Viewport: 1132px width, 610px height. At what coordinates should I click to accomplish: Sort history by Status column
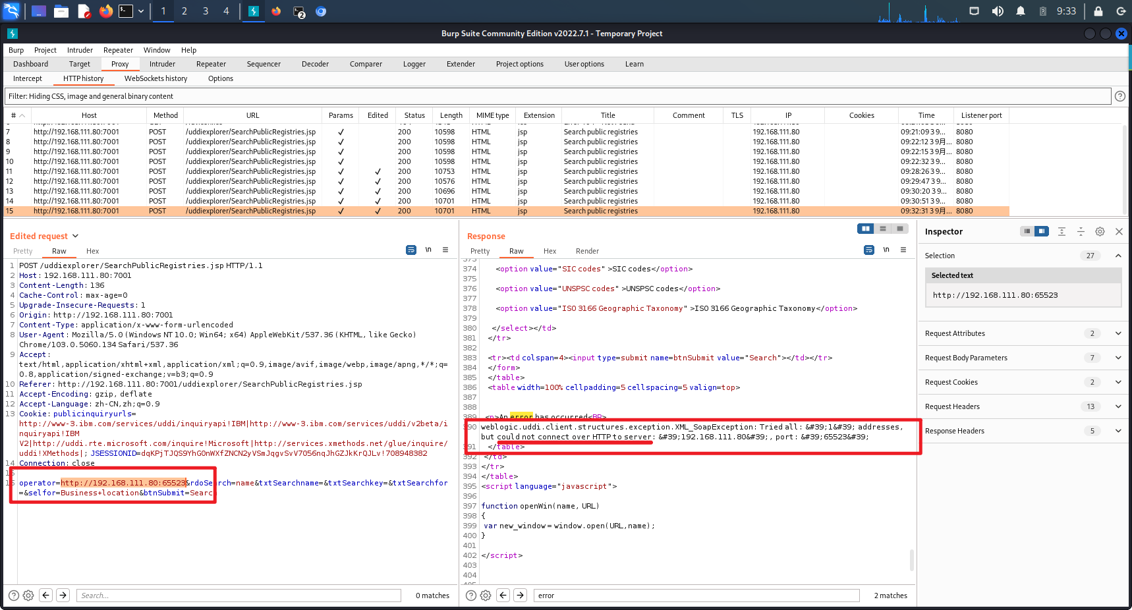[414, 115]
